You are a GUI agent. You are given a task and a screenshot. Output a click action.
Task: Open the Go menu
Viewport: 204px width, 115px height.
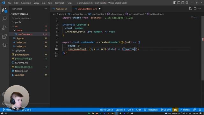(43, 3)
